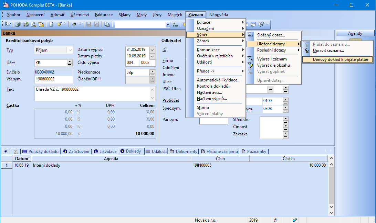
Task: Open the Fakturace menu
Action: pos(104,15)
